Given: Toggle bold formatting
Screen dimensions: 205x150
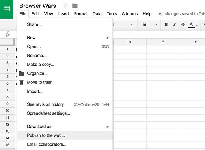Looking at the screenshot, I should [x=166, y=24].
